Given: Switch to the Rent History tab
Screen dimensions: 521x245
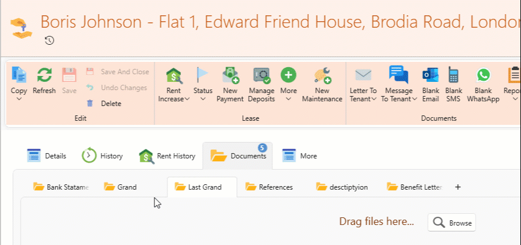Looking at the screenshot, I should 167,156.
